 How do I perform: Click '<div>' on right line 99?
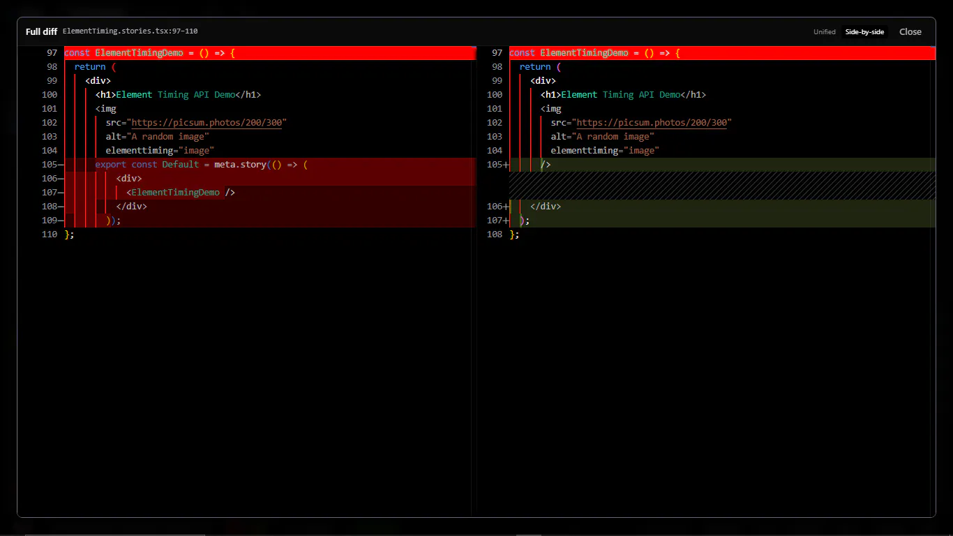543,81
